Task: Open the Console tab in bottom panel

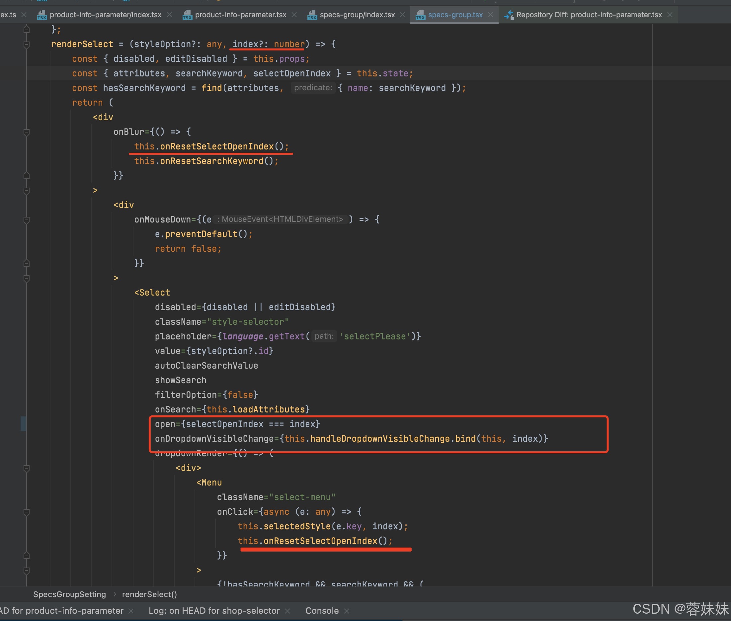Action: (x=322, y=610)
